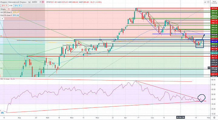This screenshot has height=120, width=218.
Task: Click the chart settings gear icon
Action: tap(214, 118)
